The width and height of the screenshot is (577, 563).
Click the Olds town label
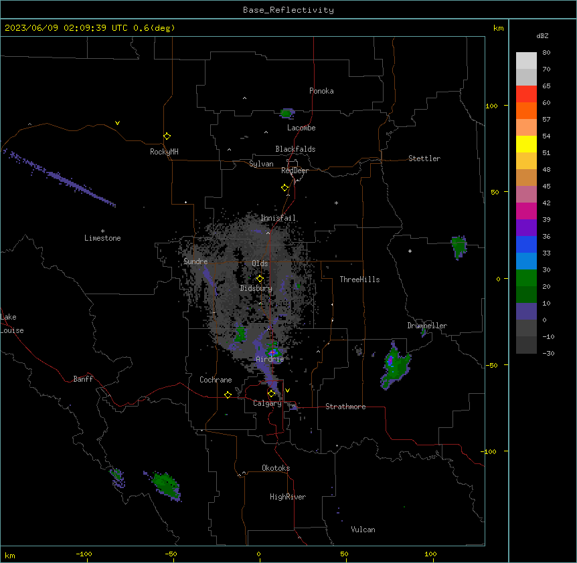point(260,263)
